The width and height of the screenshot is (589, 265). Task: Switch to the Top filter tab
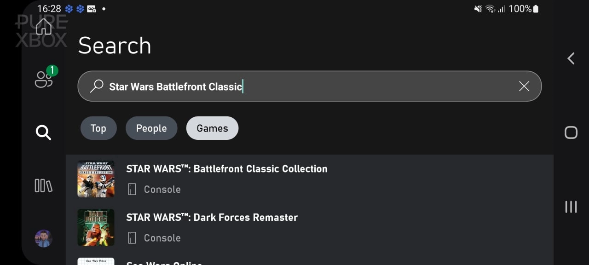(98, 128)
